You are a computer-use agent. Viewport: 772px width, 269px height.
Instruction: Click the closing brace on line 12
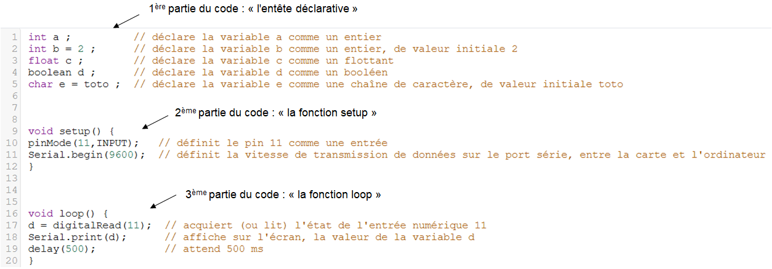click(x=31, y=166)
